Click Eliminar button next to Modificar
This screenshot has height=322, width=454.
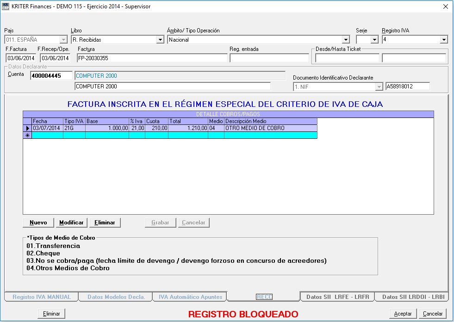[x=105, y=223]
